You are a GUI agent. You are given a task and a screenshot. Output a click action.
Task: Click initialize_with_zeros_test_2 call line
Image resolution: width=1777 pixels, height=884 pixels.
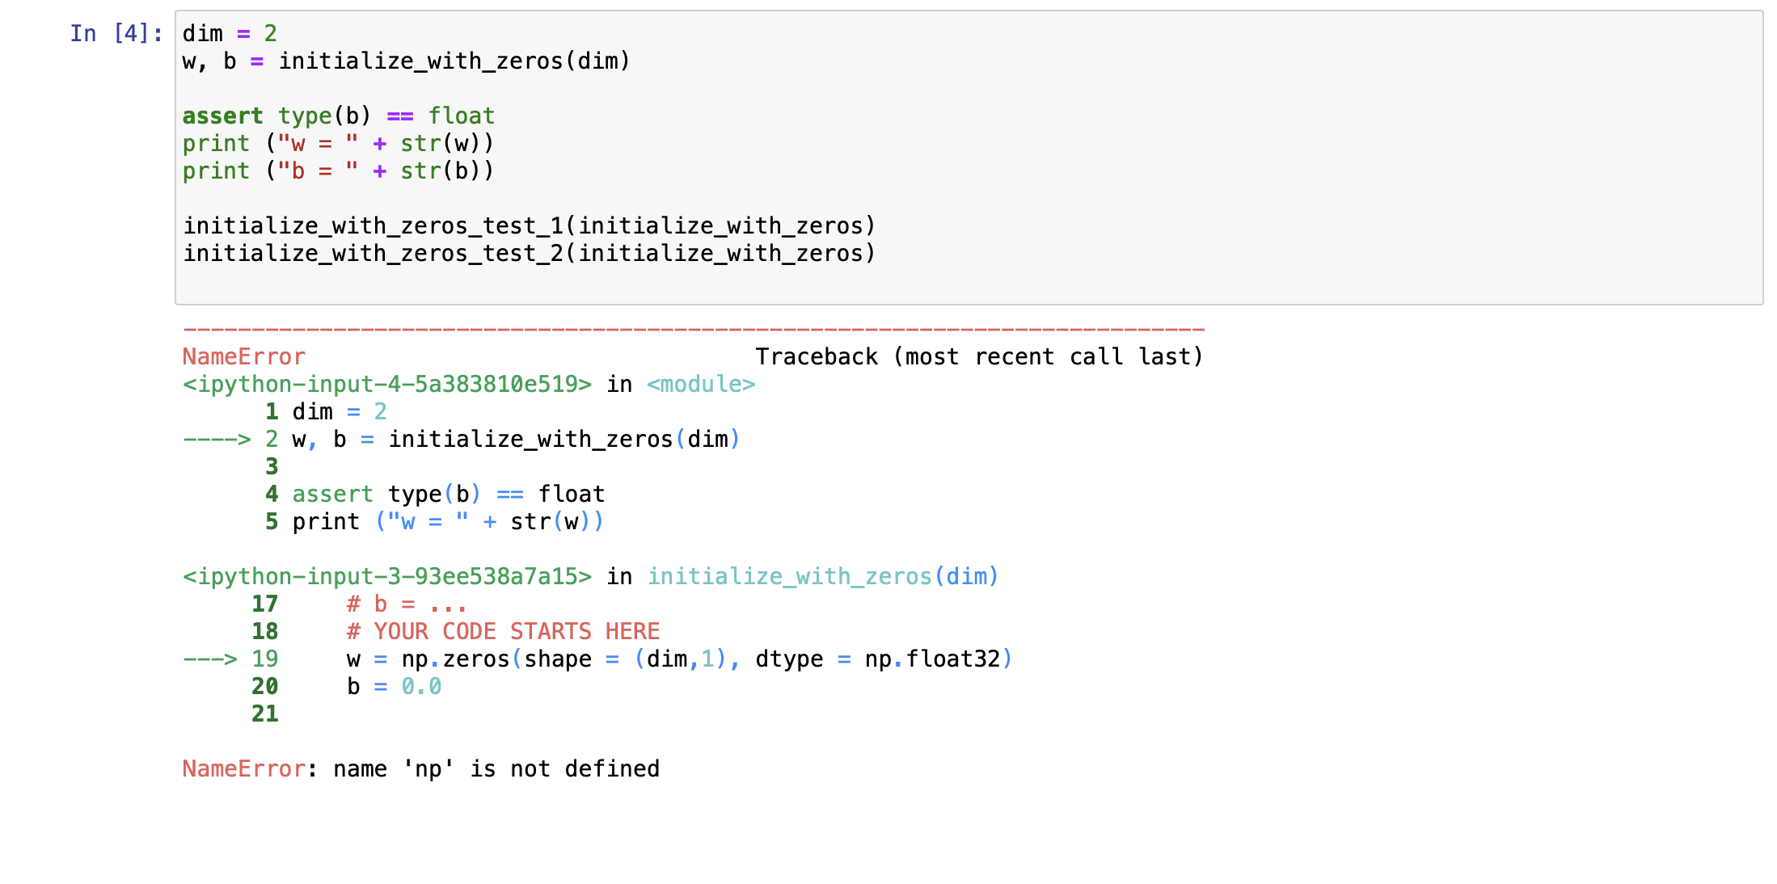[529, 254]
